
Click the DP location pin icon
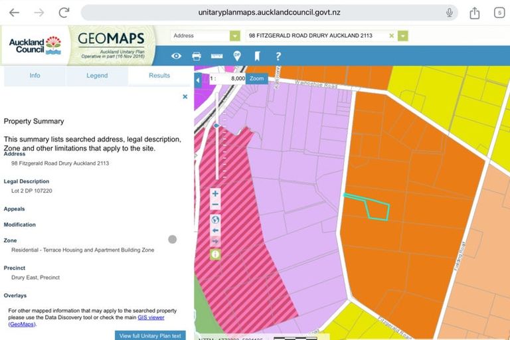pyautogui.click(x=237, y=56)
